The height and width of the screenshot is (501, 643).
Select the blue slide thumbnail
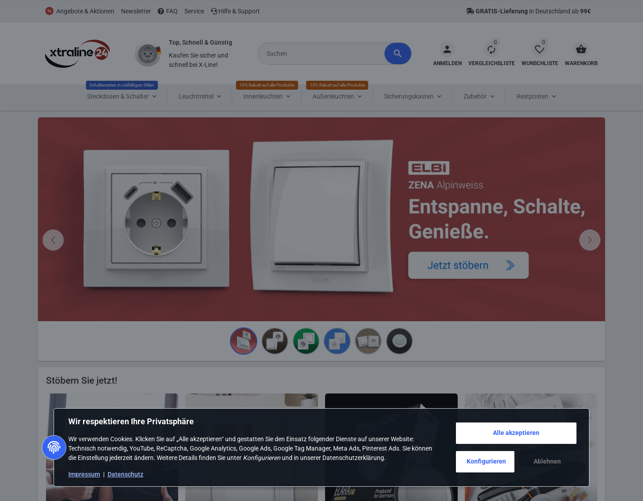click(337, 341)
